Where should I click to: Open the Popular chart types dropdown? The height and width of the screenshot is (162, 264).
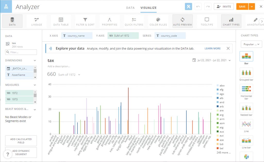251,44
